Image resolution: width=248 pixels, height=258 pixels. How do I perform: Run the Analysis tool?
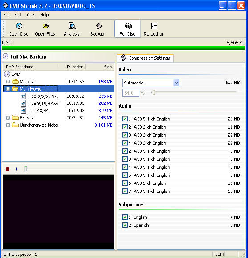pyautogui.click(x=72, y=29)
